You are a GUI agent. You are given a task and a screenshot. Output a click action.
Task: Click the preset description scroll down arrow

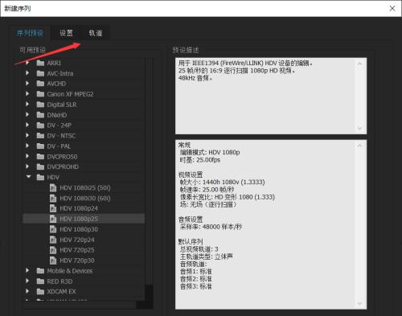[x=359, y=129]
